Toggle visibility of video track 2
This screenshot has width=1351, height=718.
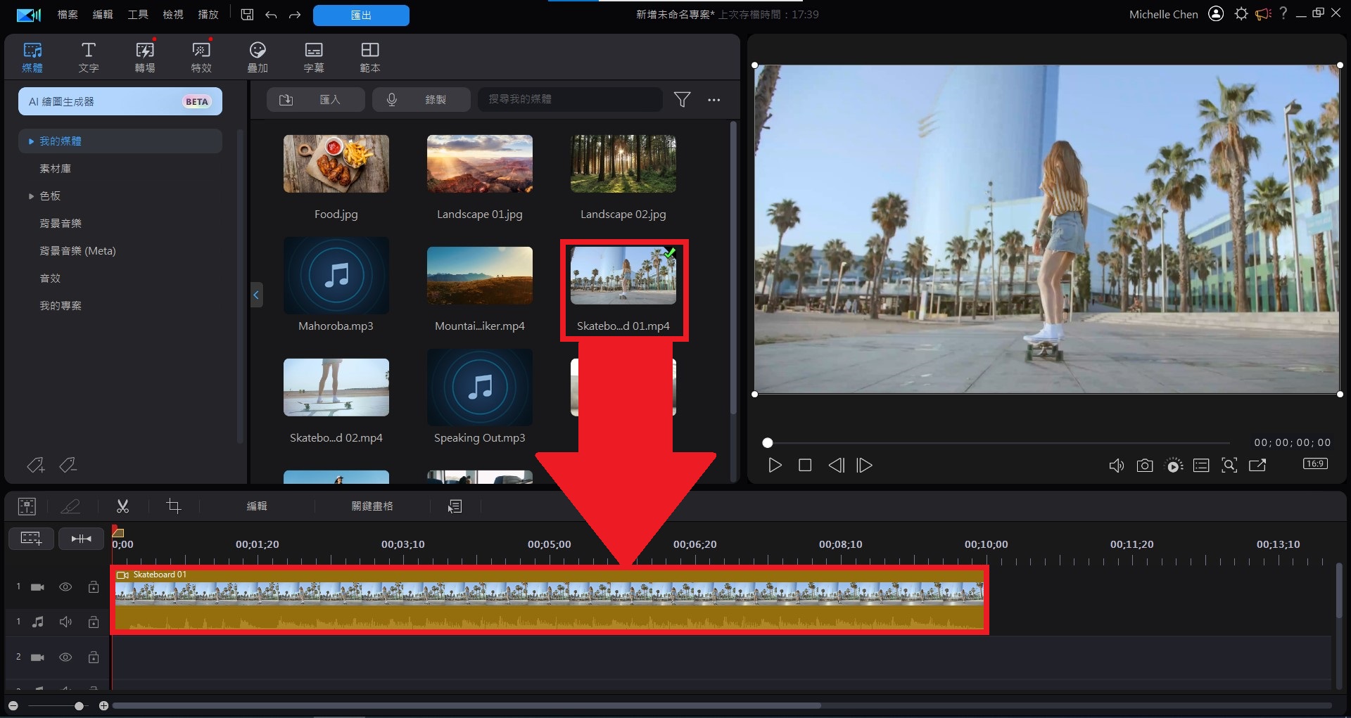65,658
